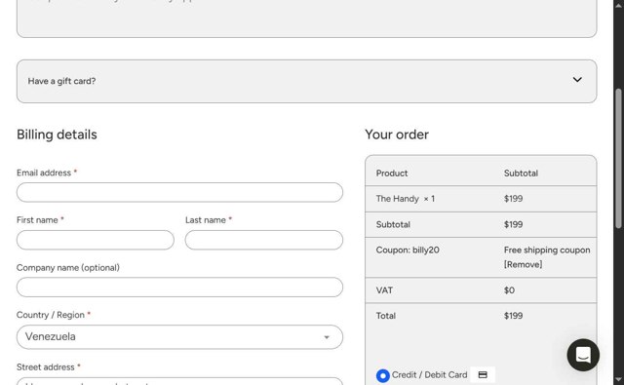Select the Credit / Debit Card radio button
This screenshot has width=624, height=385.
[383, 375]
